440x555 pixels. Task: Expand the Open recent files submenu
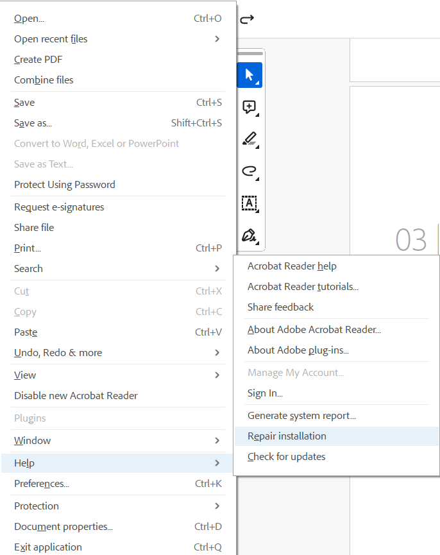(x=117, y=39)
